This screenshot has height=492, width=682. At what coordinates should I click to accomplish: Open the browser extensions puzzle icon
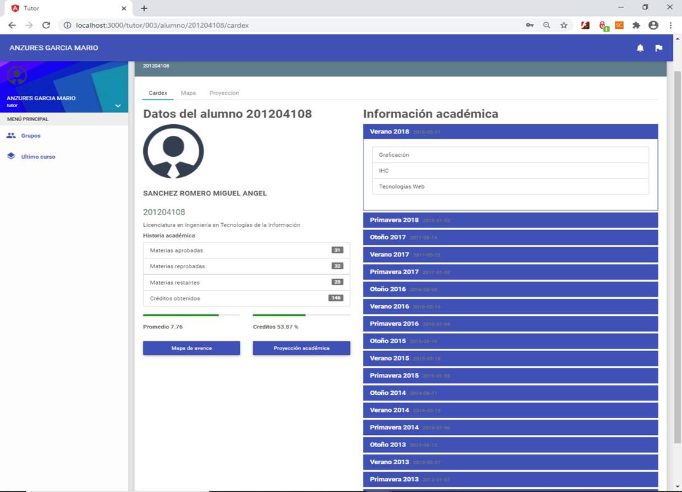point(636,25)
